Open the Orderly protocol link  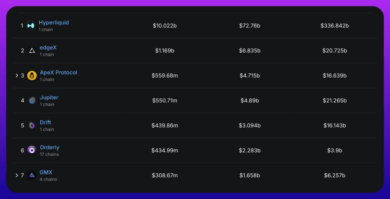point(49,147)
